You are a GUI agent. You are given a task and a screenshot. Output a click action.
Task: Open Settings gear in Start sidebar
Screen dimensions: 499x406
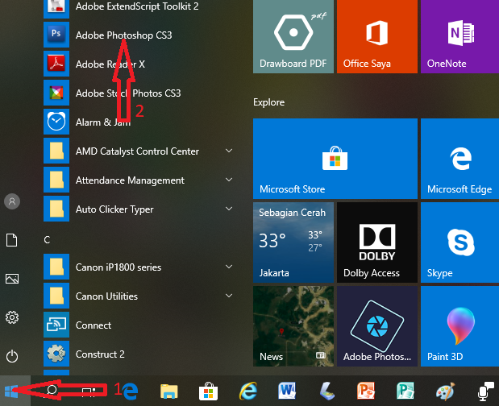point(12,317)
